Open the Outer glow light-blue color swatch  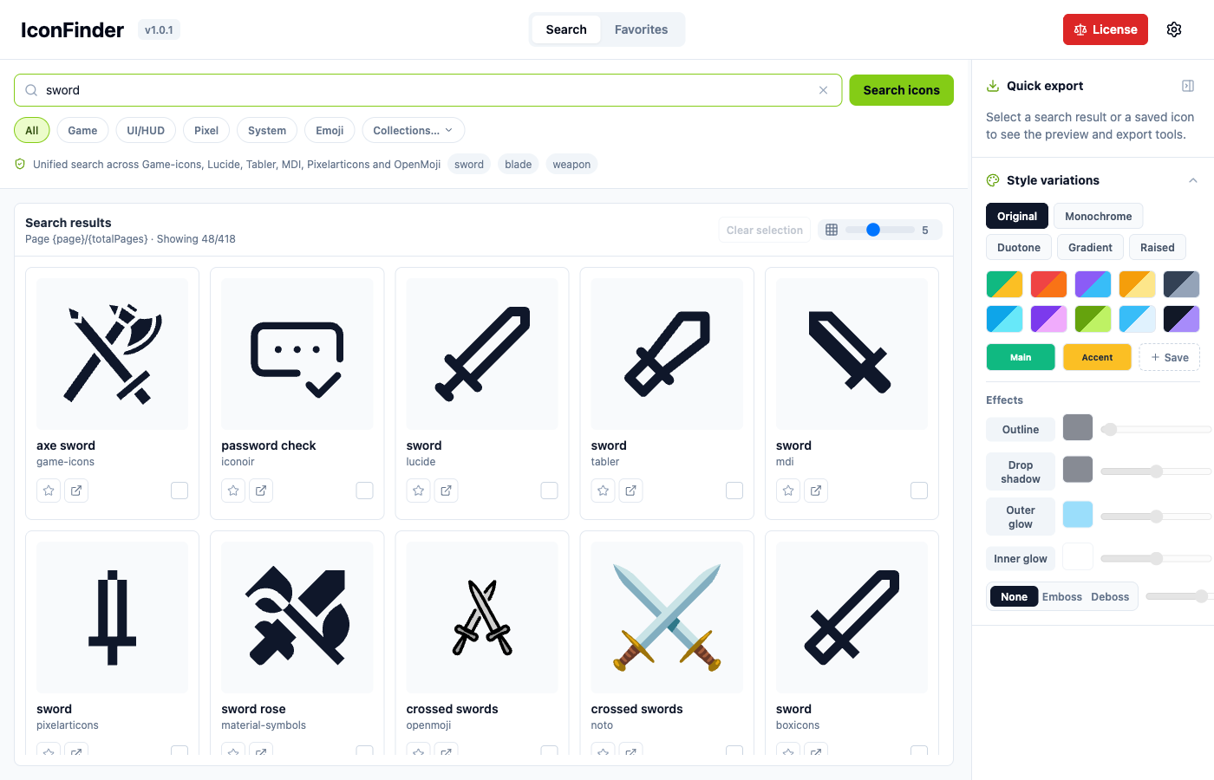[x=1078, y=514]
